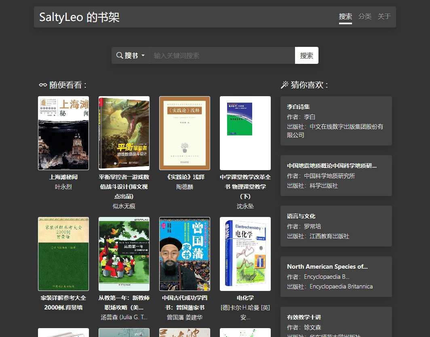Viewport: 430px width, 337px height.
Task: Open the 有效教学十讲 recommendation card
Action: (336, 321)
